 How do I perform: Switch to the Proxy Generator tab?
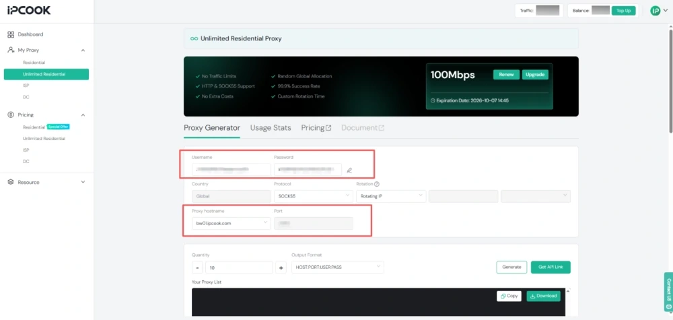click(211, 128)
